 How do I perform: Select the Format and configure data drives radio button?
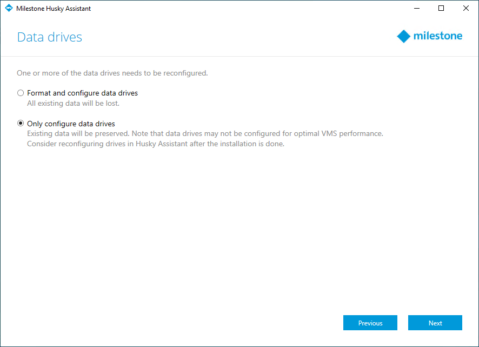[x=21, y=93]
